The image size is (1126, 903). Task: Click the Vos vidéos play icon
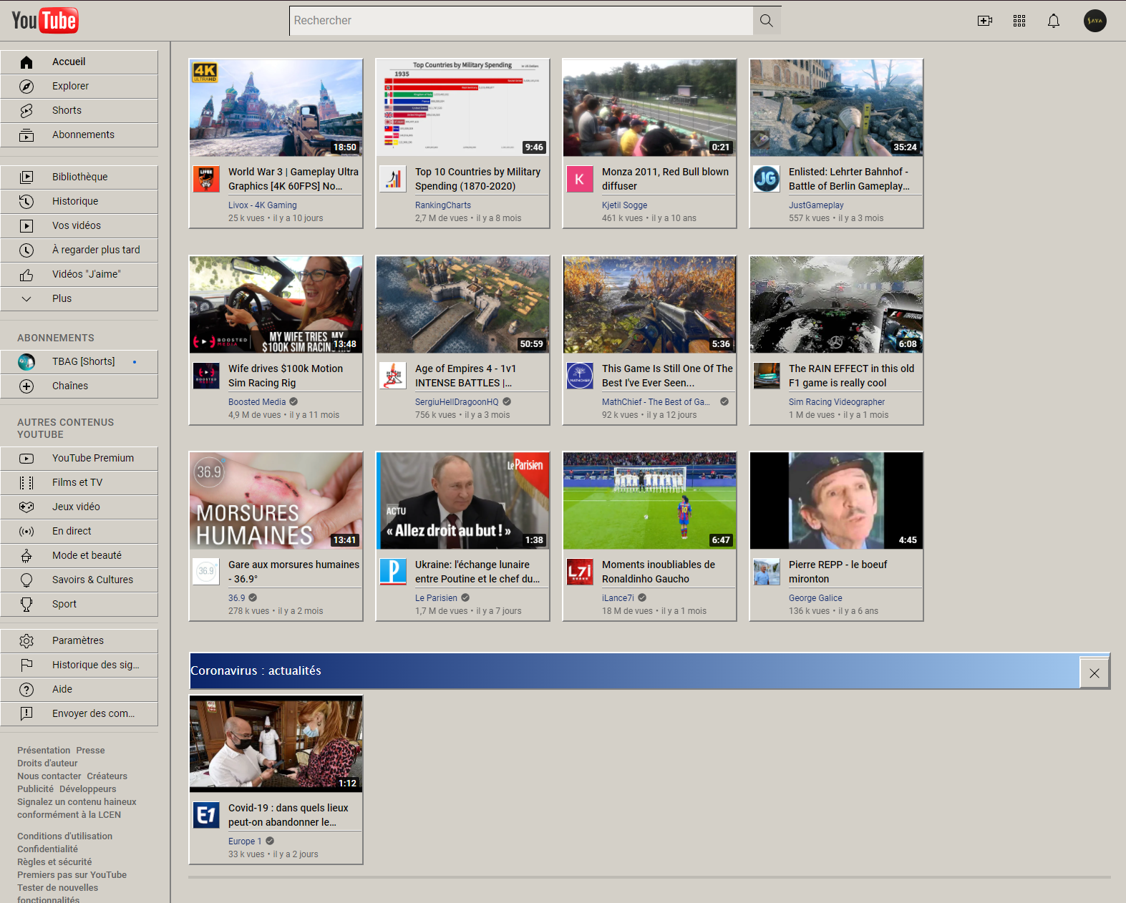pos(26,226)
